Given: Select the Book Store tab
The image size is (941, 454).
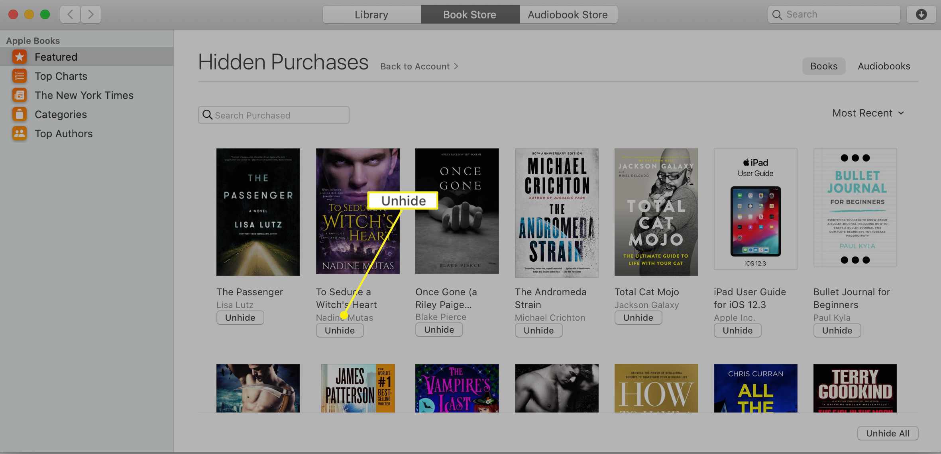Looking at the screenshot, I should coord(470,15).
